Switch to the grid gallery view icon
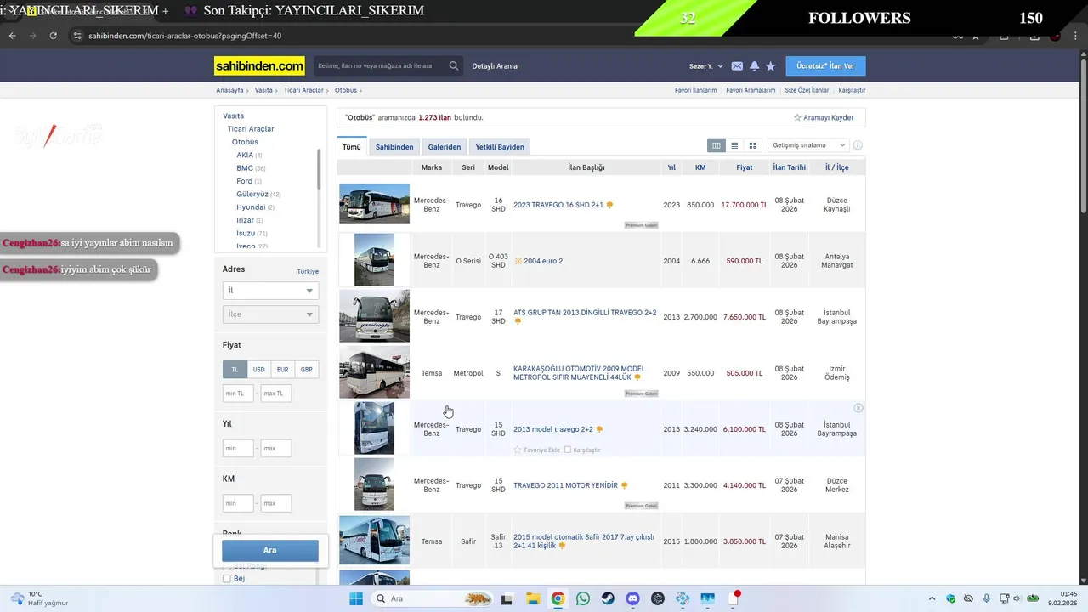Image resolution: width=1088 pixels, height=612 pixels. pyautogui.click(x=752, y=145)
